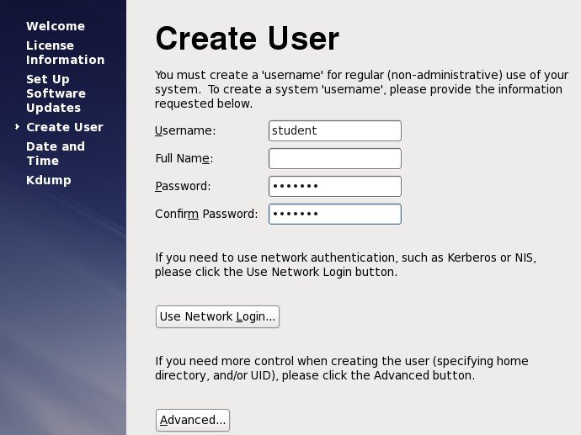Jump to Date and Time step
Screen dimensions: 581x435
click(x=56, y=154)
